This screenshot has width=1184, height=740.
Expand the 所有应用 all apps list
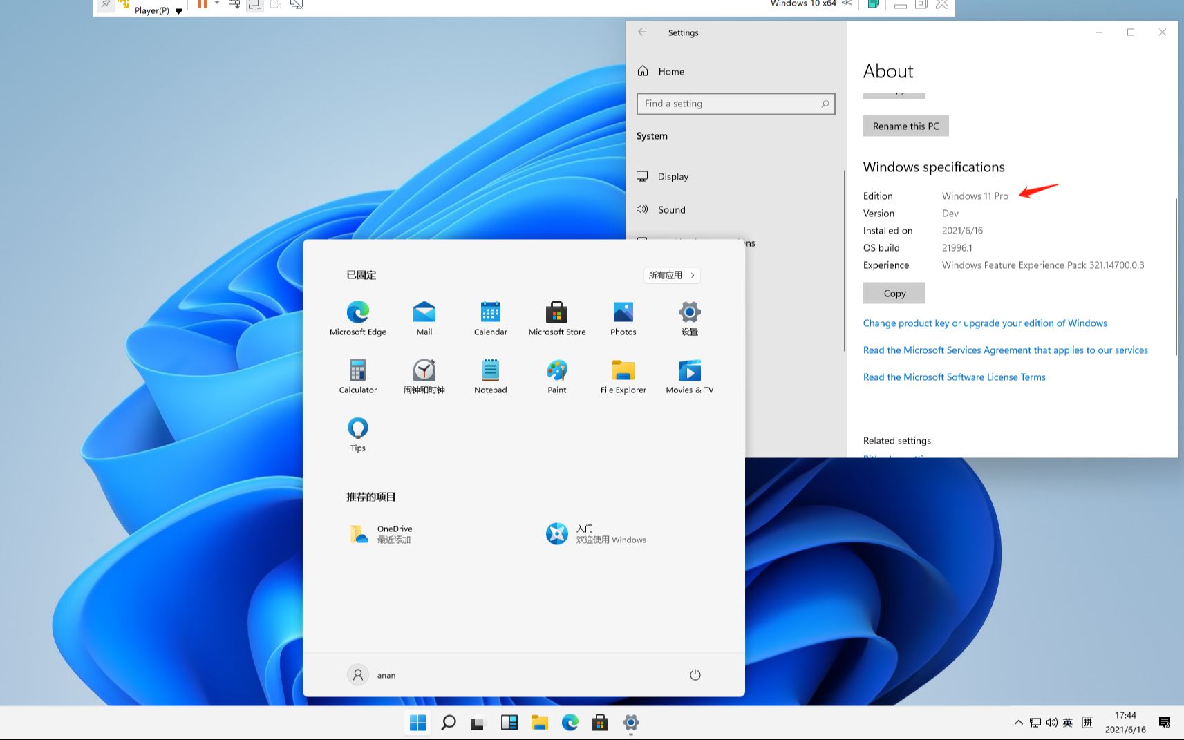(670, 275)
